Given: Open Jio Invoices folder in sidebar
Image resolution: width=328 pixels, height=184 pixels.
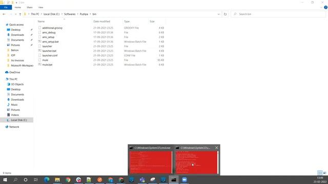Looking at the screenshot, I should pos(17,60).
